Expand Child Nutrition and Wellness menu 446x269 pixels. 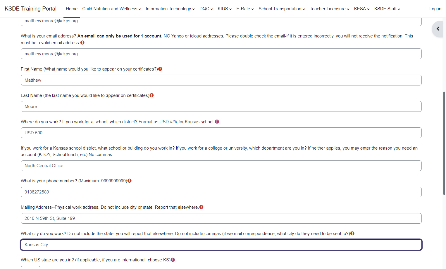111,9
